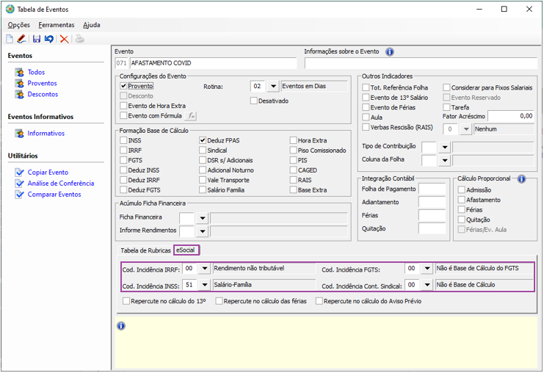
Task: Expand the Verbas Rescisão (RAIS) dropdown
Action: (x=466, y=129)
